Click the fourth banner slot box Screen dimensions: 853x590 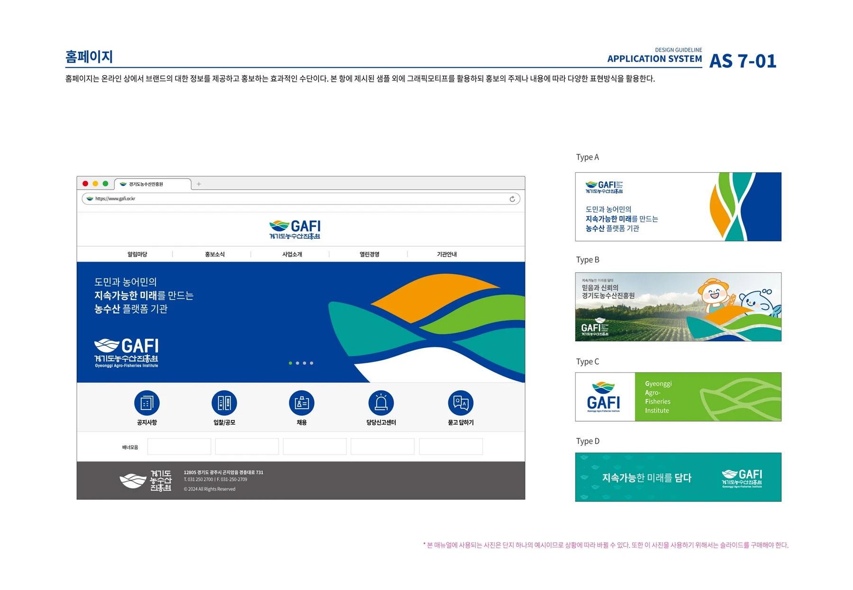tap(382, 447)
